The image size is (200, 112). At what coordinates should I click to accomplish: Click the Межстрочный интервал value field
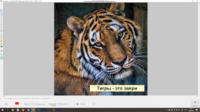(57, 104)
